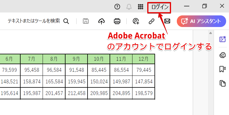
Task: Select the value 195,614
Action: click(x=10, y=93)
